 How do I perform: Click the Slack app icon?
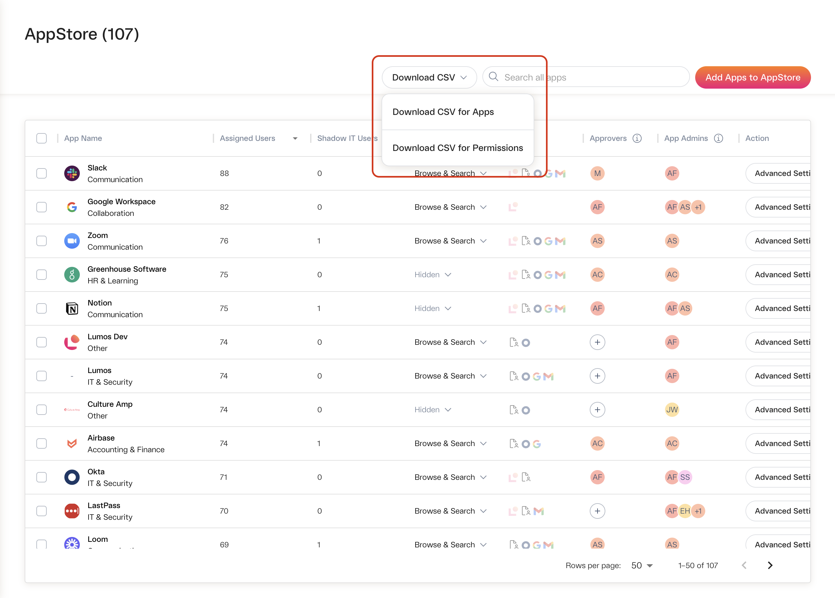(x=72, y=173)
